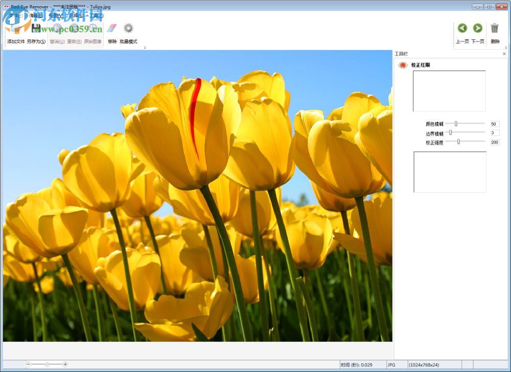Image resolution: width=511 pixels, height=372 pixels.
Task: Click the 重做 redo icon
Action: (74, 28)
